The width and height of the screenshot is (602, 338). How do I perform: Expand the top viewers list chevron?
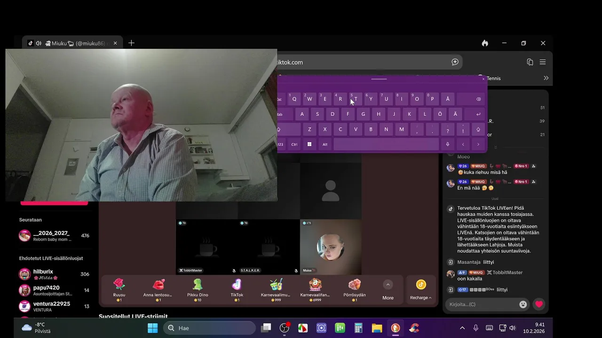click(x=495, y=147)
